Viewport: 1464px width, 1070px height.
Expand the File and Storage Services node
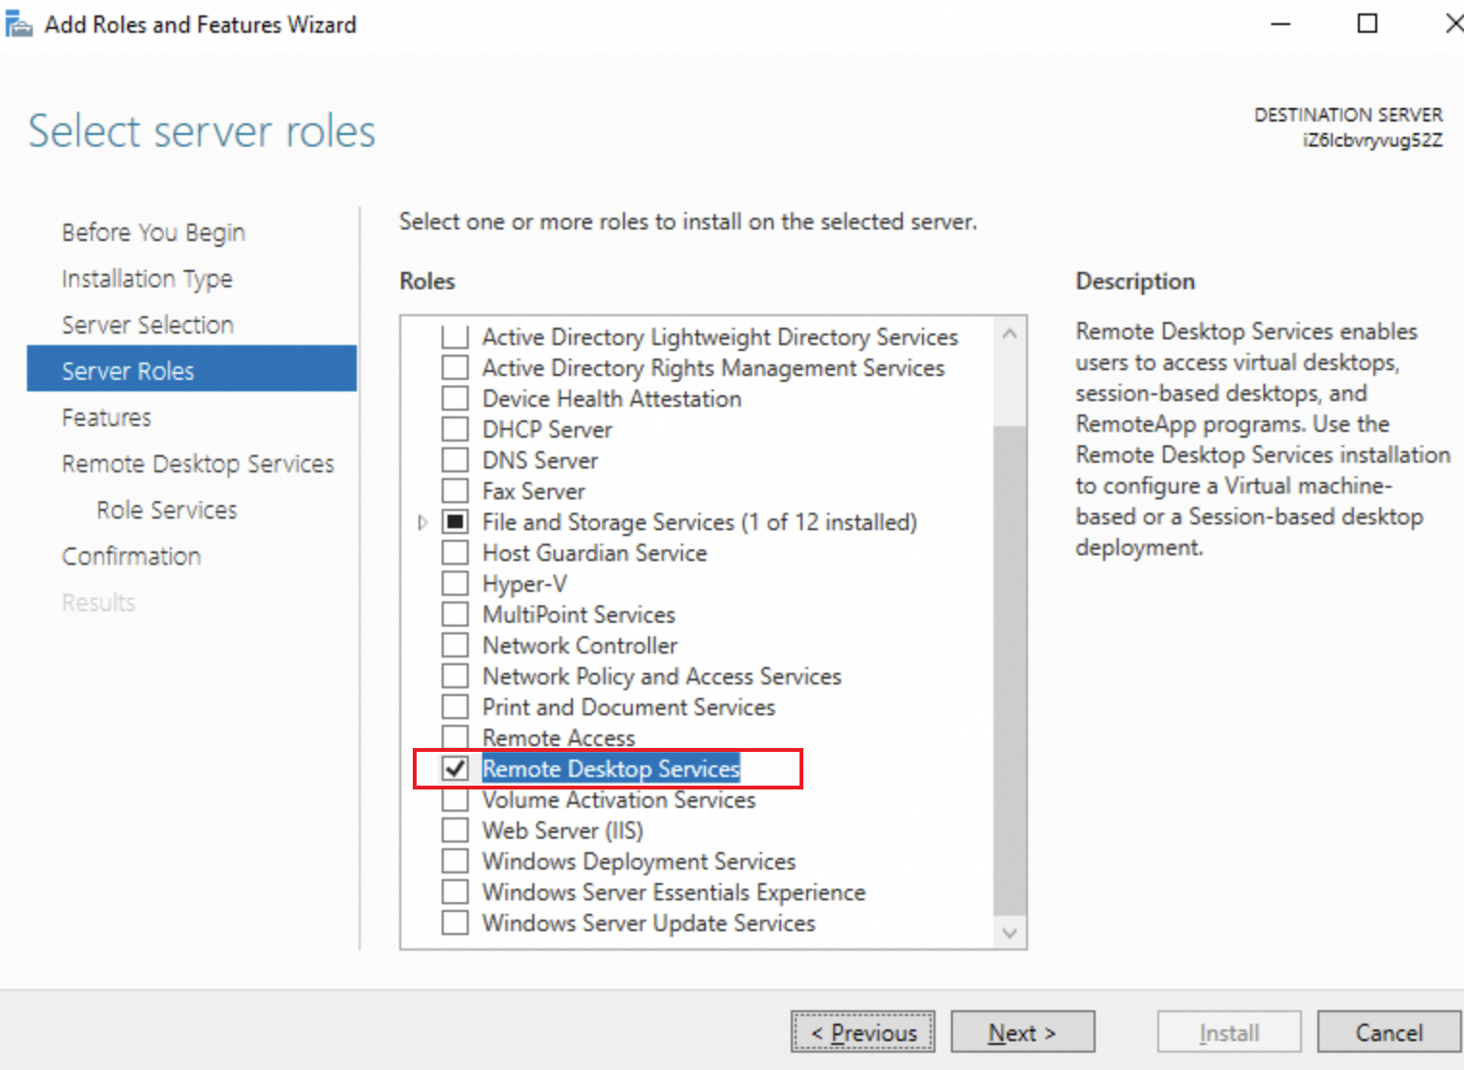coord(422,522)
